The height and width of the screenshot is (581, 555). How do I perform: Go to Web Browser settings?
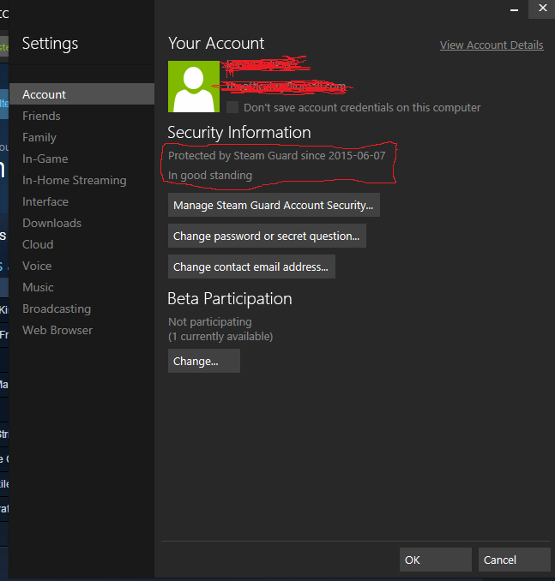57,330
